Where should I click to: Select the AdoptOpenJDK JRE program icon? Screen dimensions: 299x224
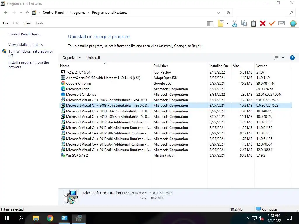tap(63, 78)
